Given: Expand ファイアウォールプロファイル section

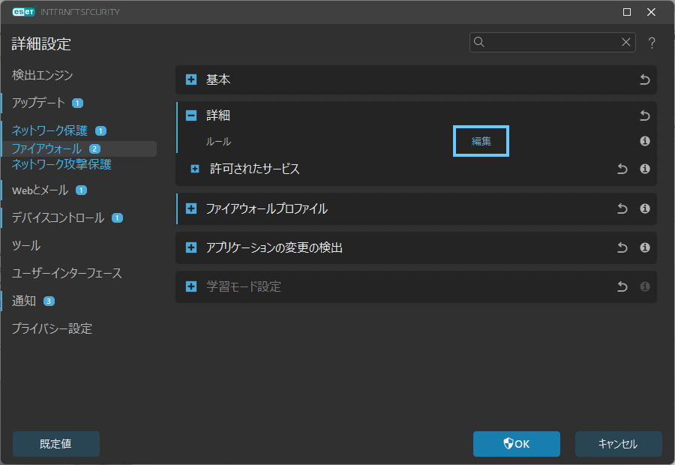Looking at the screenshot, I should point(191,208).
